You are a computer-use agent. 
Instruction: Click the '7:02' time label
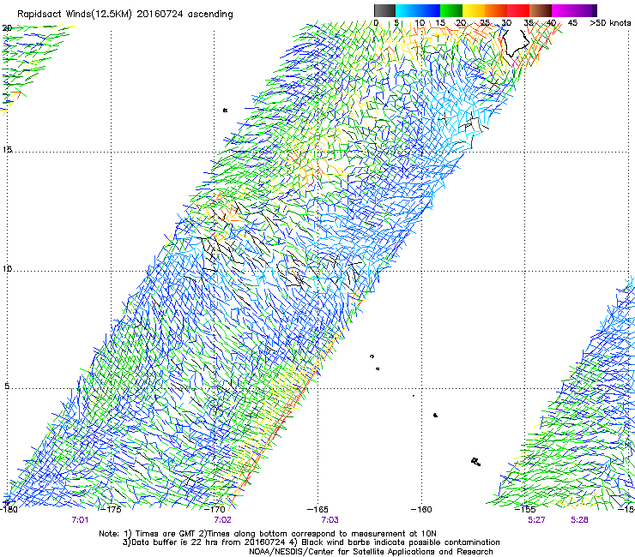223,520
